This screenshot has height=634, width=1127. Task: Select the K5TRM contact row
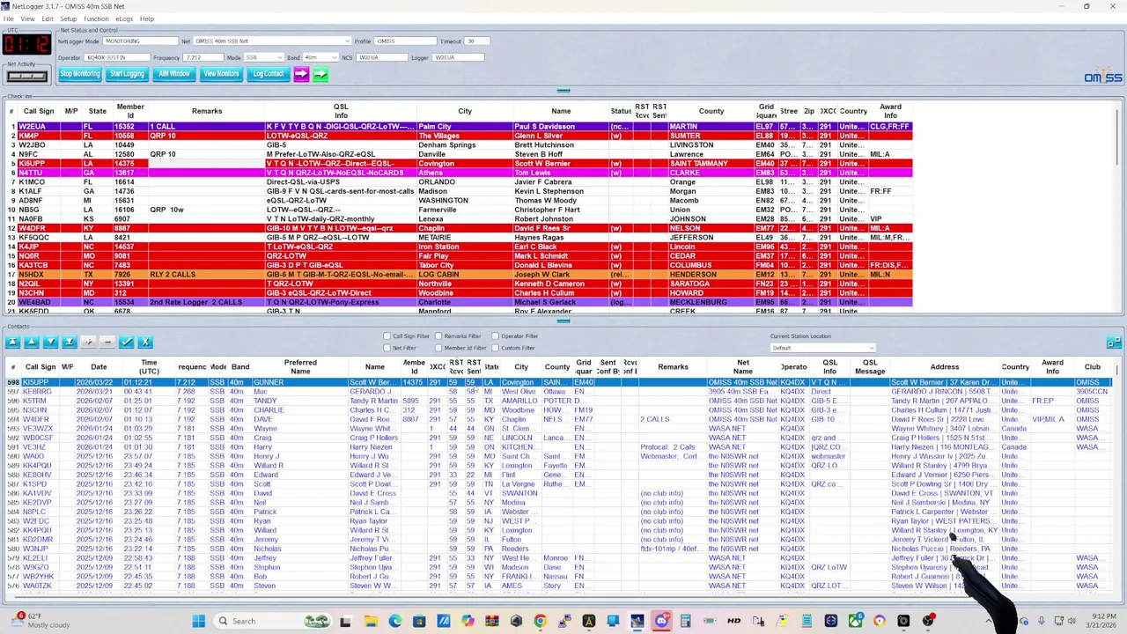coord(559,401)
